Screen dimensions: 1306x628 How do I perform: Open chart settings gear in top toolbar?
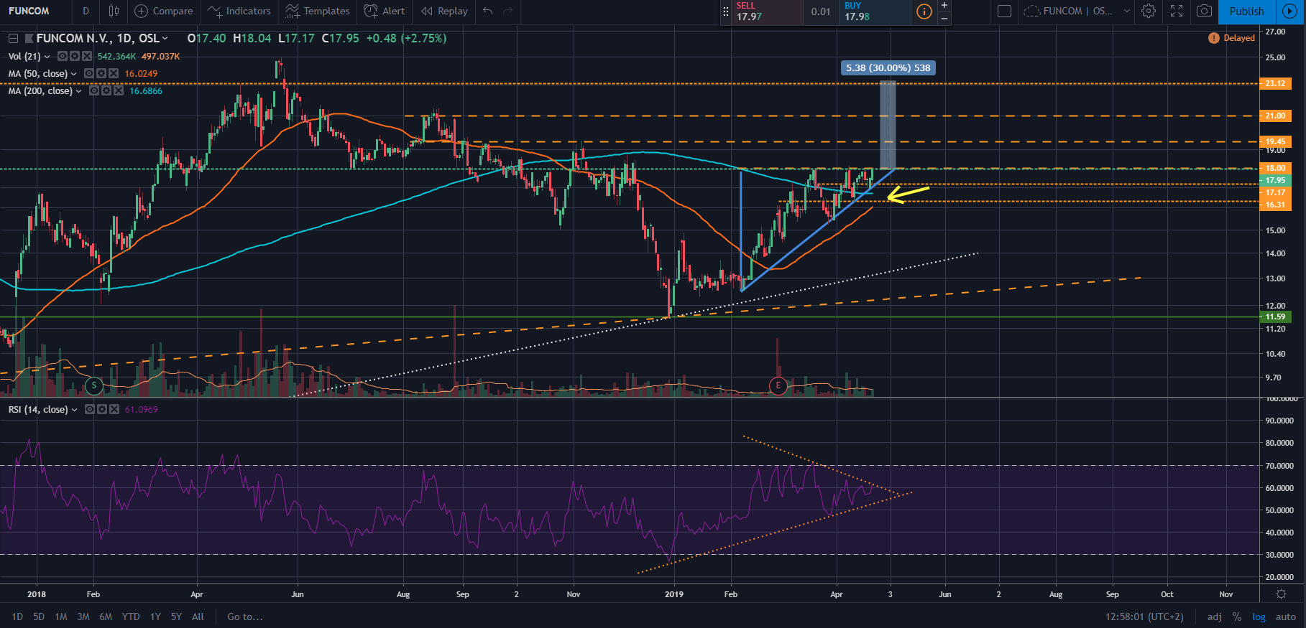1149,11
